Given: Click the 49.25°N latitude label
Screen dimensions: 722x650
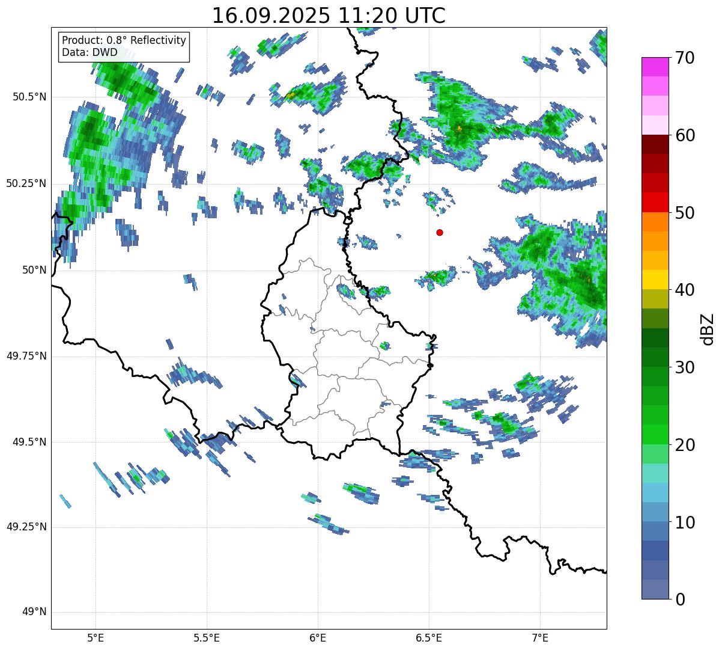Looking at the screenshot, I should [26, 527].
